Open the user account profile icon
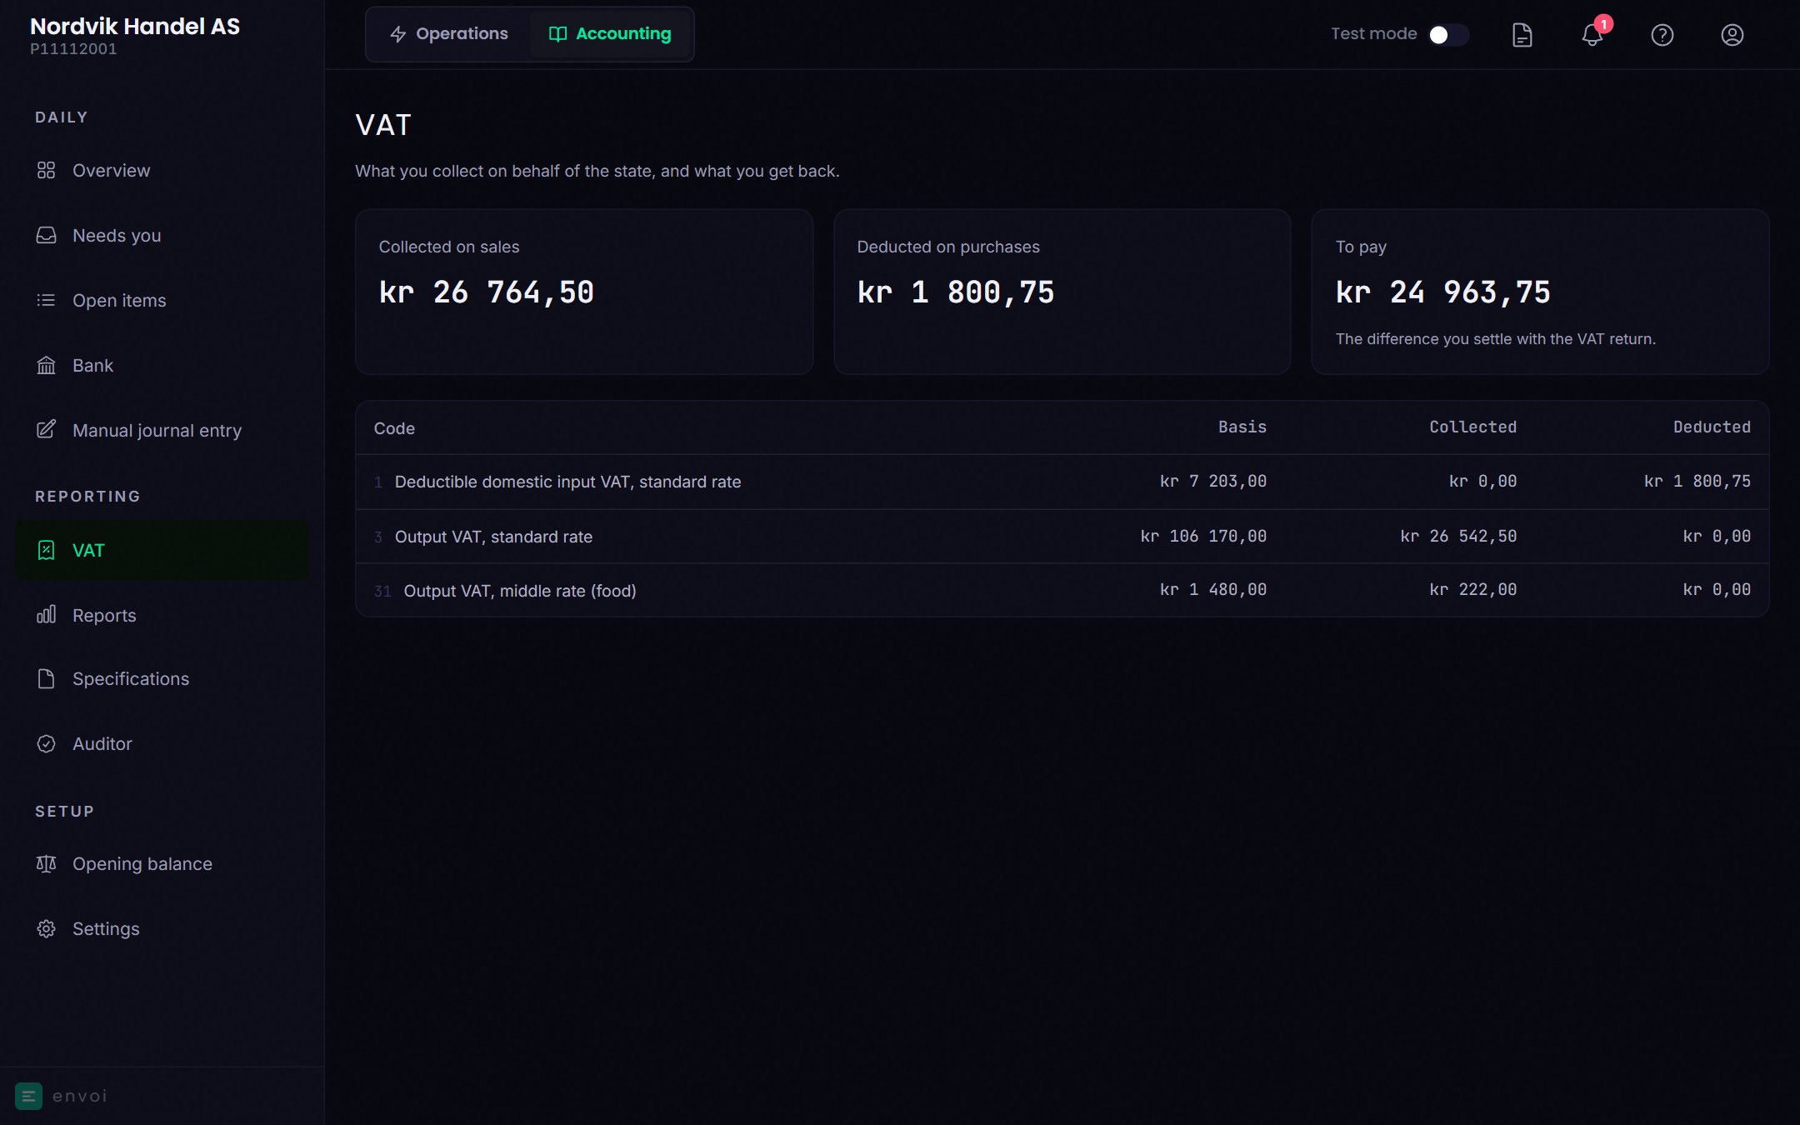This screenshot has height=1125, width=1800. 1732,35
